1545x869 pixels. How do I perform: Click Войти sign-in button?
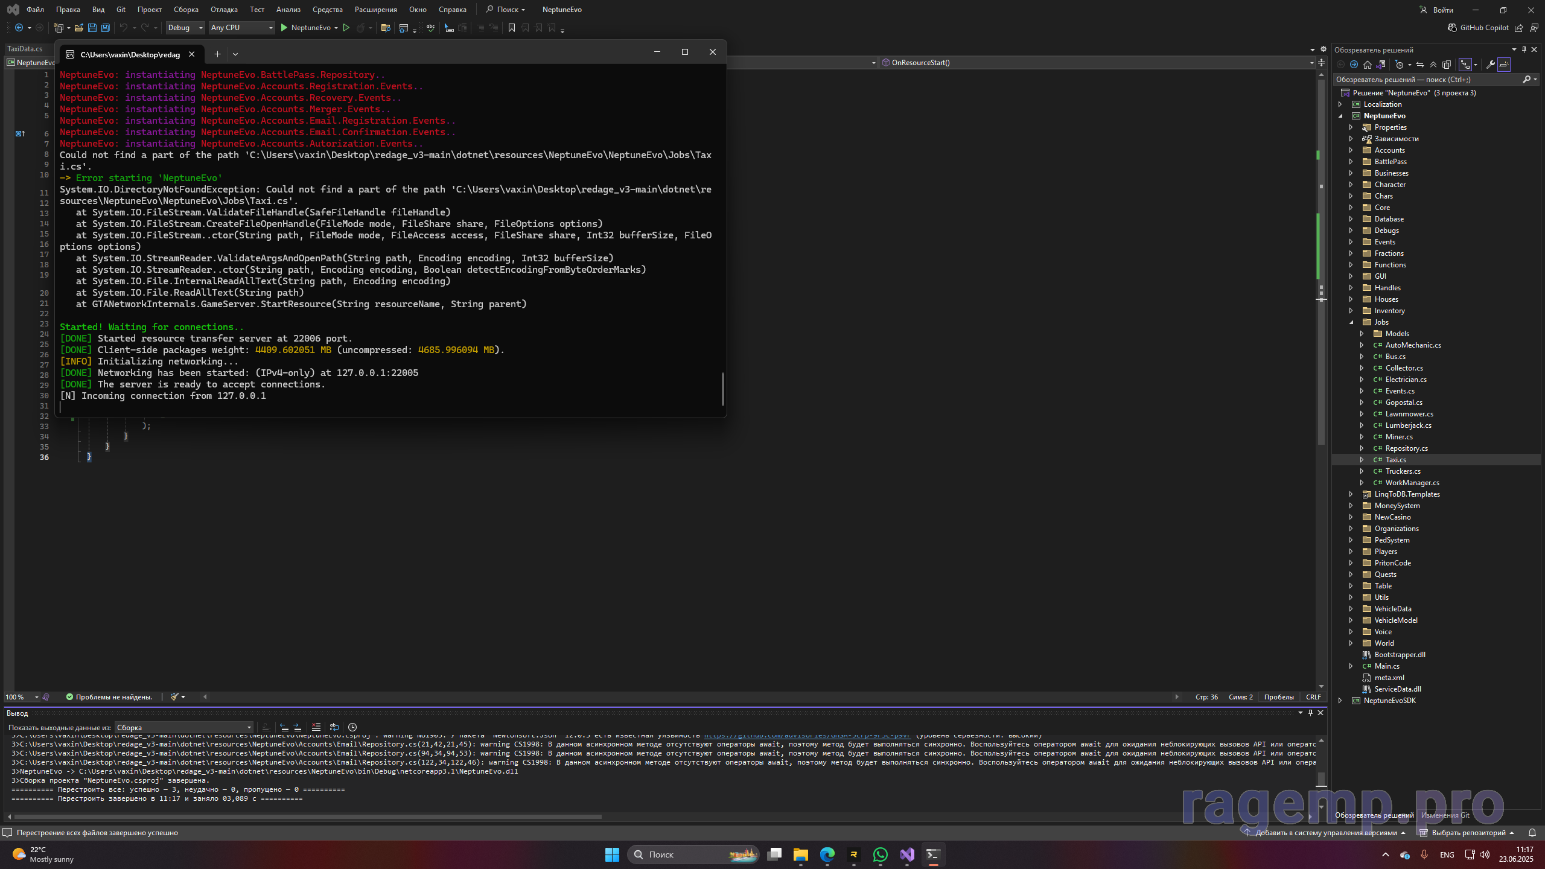(1437, 10)
